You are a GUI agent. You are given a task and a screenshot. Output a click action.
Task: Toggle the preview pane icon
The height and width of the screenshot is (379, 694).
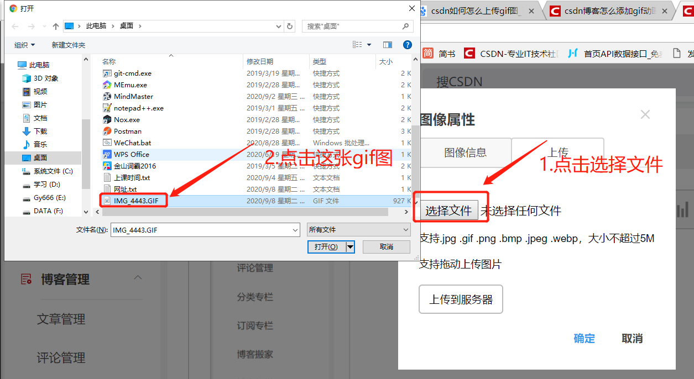[x=387, y=45]
